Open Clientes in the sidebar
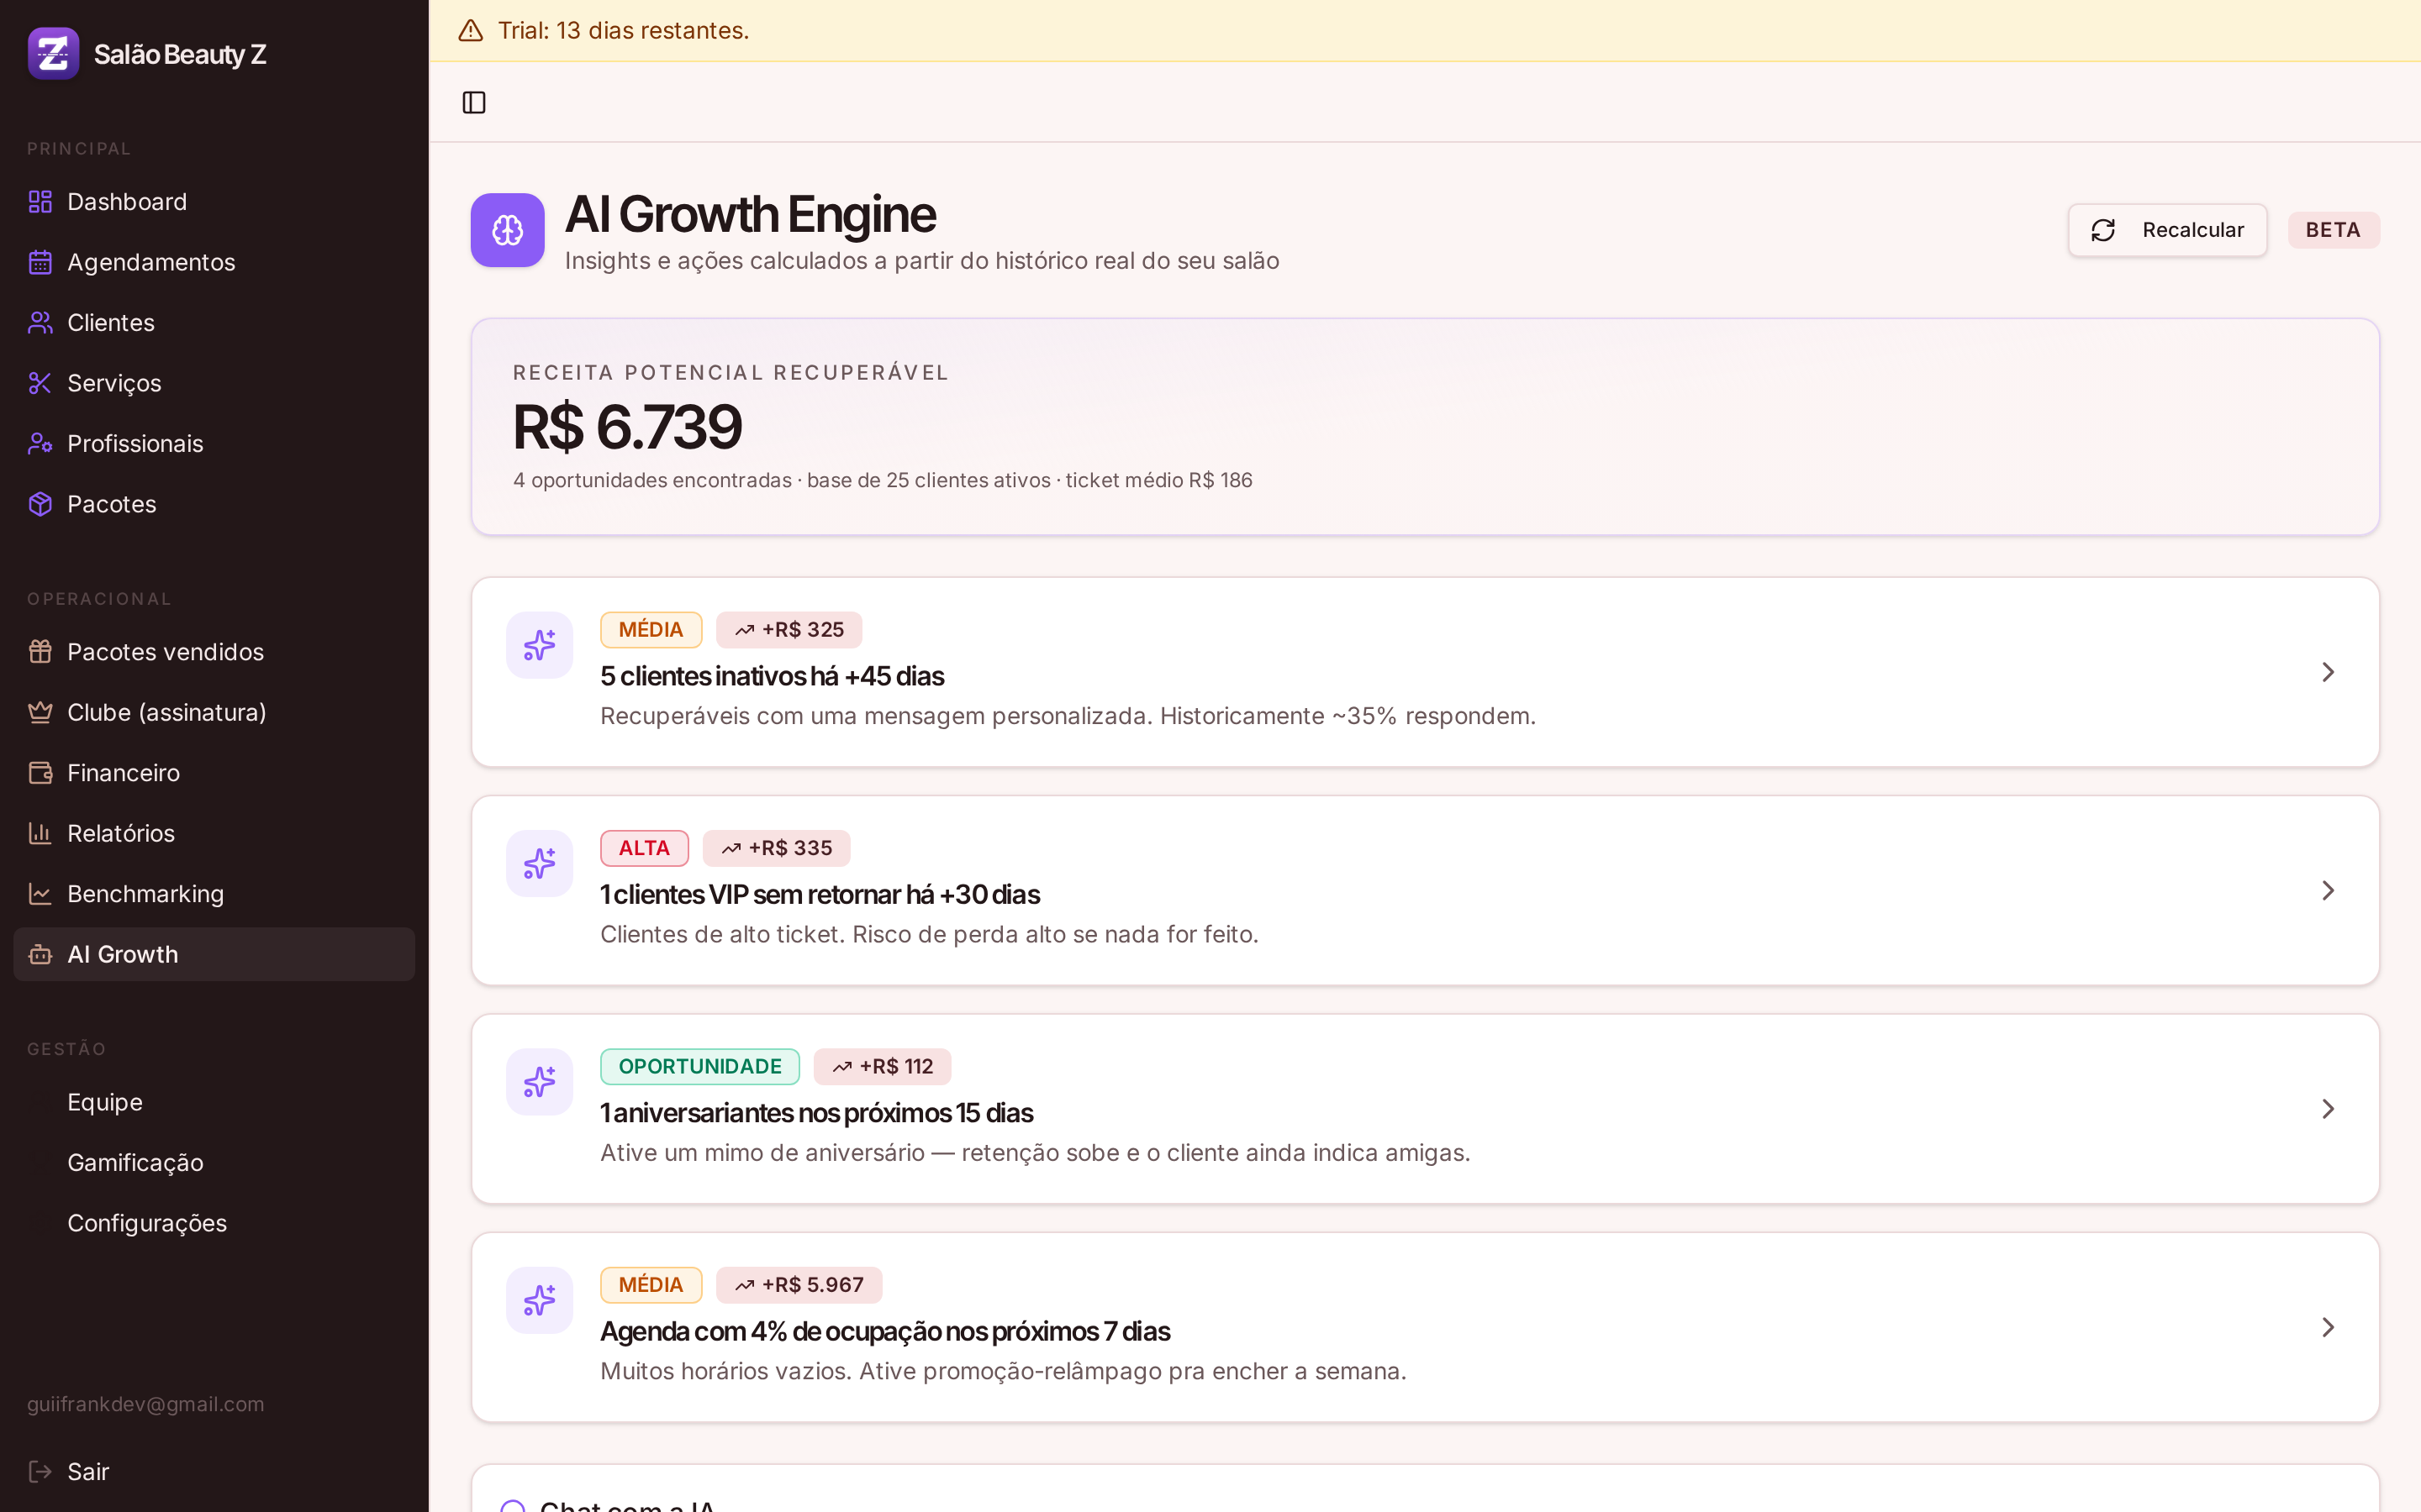This screenshot has height=1512, width=2421. click(x=214, y=323)
